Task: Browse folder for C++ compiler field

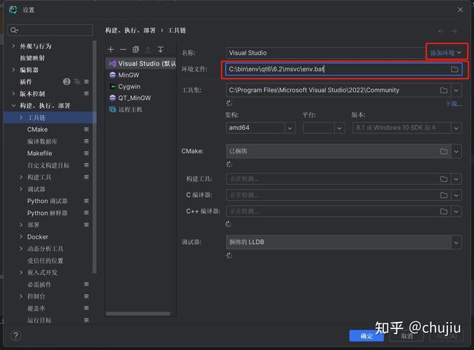Action: tap(443, 211)
